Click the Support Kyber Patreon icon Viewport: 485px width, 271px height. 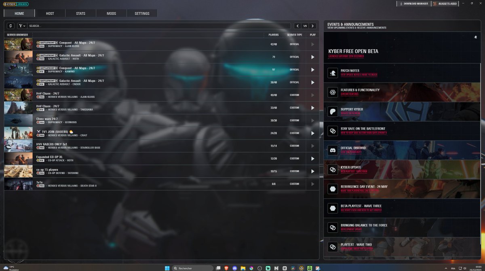[x=333, y=111]
